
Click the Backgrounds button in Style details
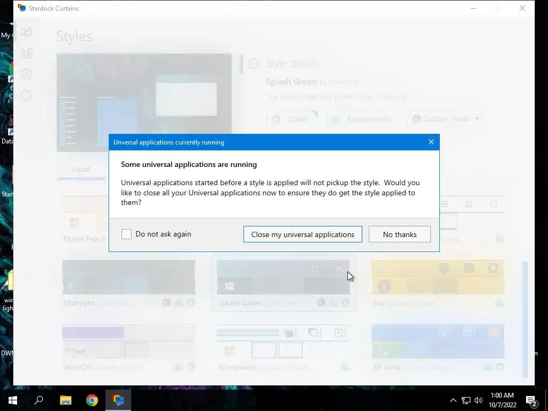click(362, 119)
